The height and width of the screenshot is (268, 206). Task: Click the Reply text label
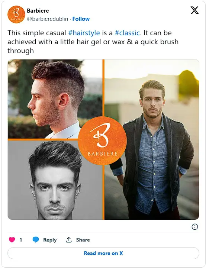[x=50, y=240]
